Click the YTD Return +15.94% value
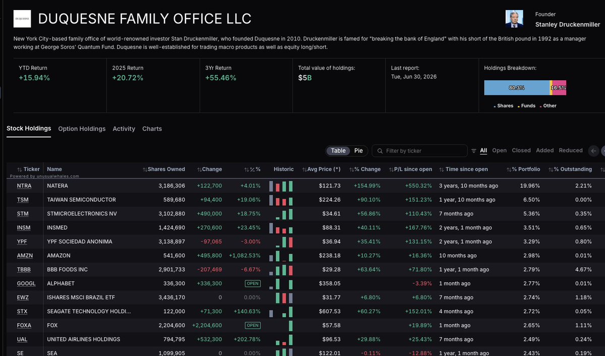 tap(34, 78)
